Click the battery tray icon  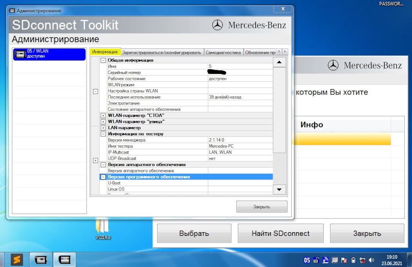pos(353,260)
